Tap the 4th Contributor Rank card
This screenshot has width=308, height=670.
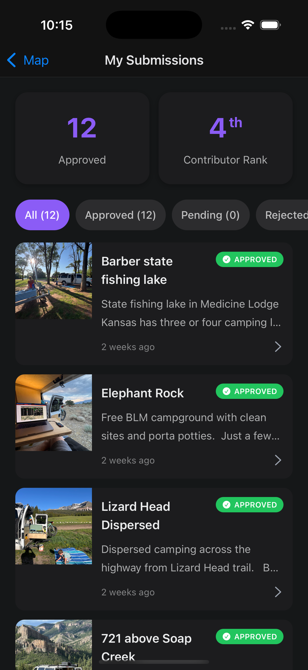[225, 138]
